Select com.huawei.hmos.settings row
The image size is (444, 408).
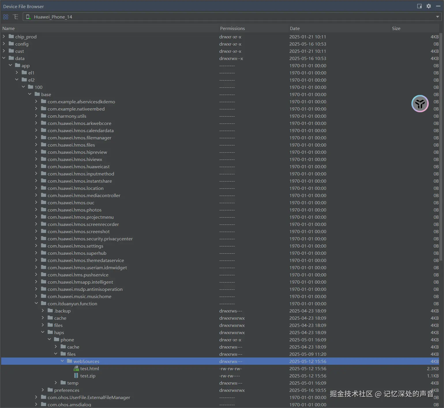[220, 246]
